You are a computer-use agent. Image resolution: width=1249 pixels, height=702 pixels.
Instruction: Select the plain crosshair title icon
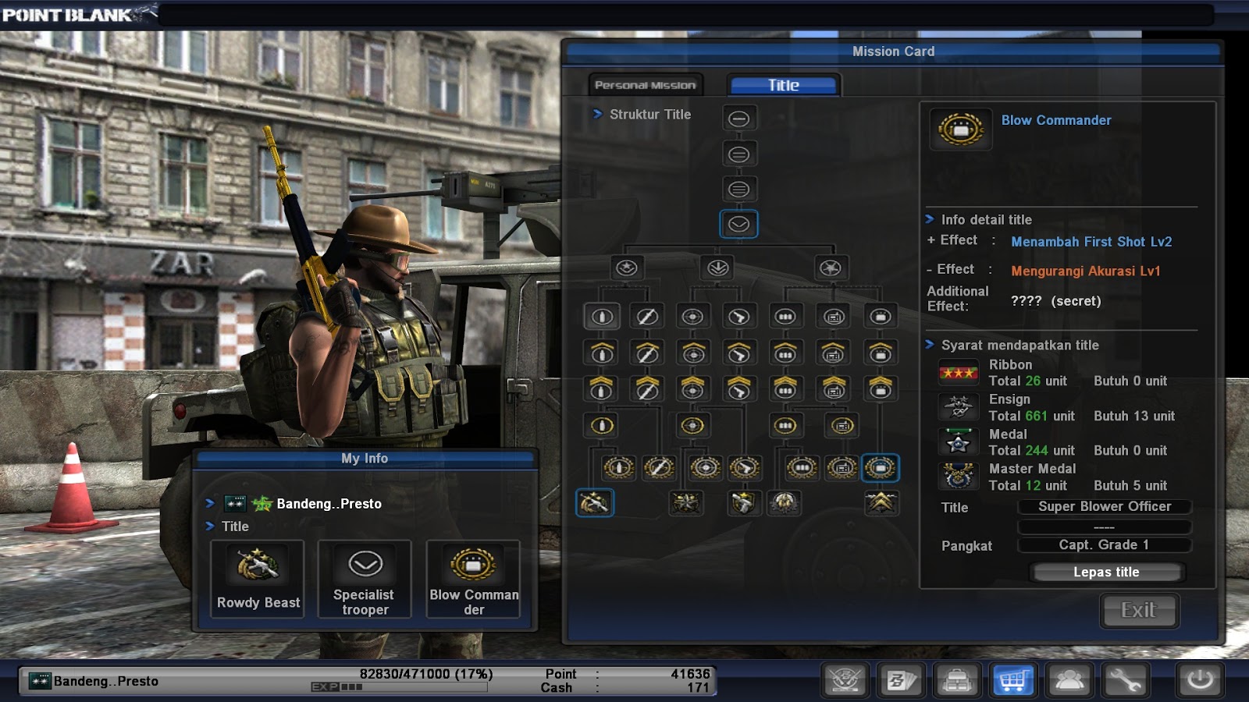click(692, 317)
